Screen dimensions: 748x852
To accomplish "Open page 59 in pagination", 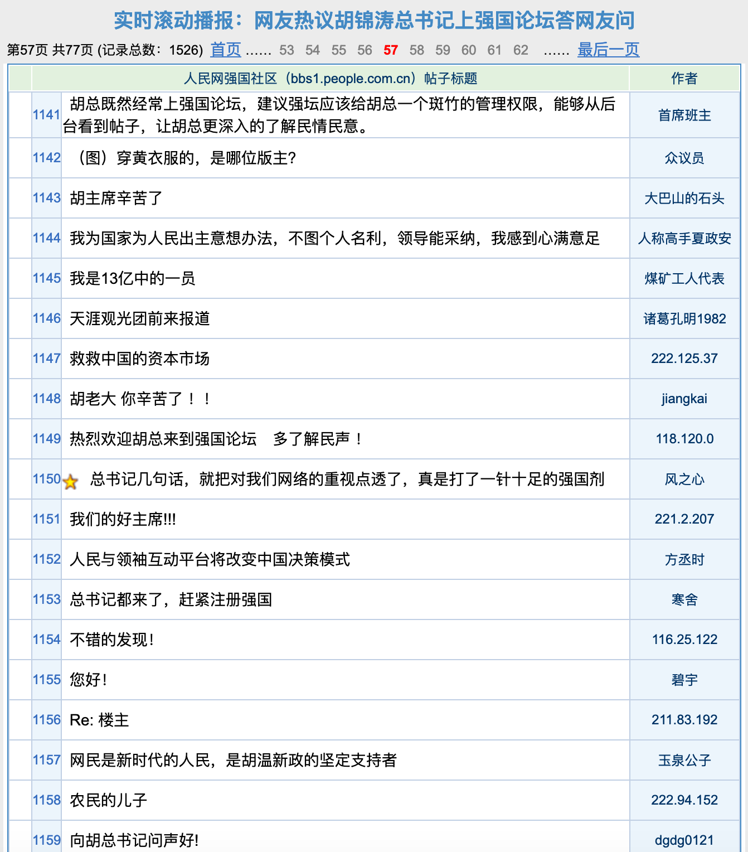I will pos(443,50).
